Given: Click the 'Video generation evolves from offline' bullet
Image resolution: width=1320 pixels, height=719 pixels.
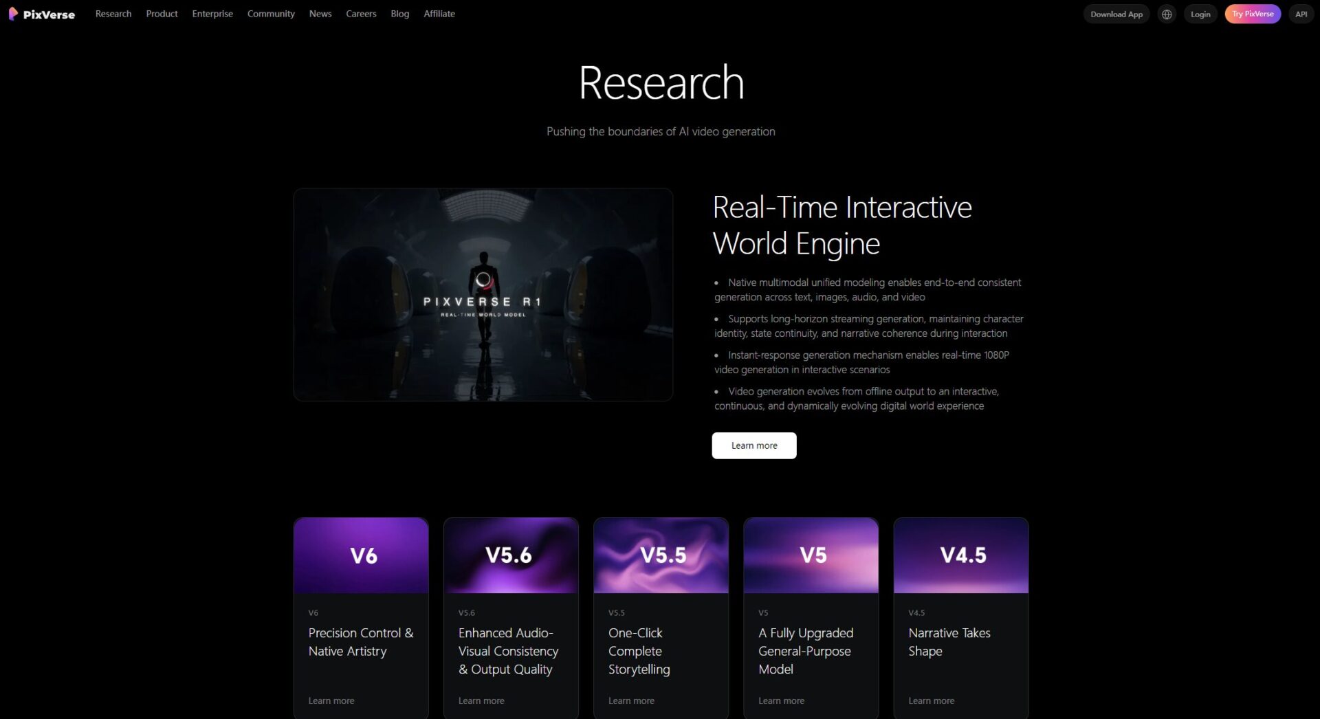Looking at the screenshot, I should tap(857, 399).
